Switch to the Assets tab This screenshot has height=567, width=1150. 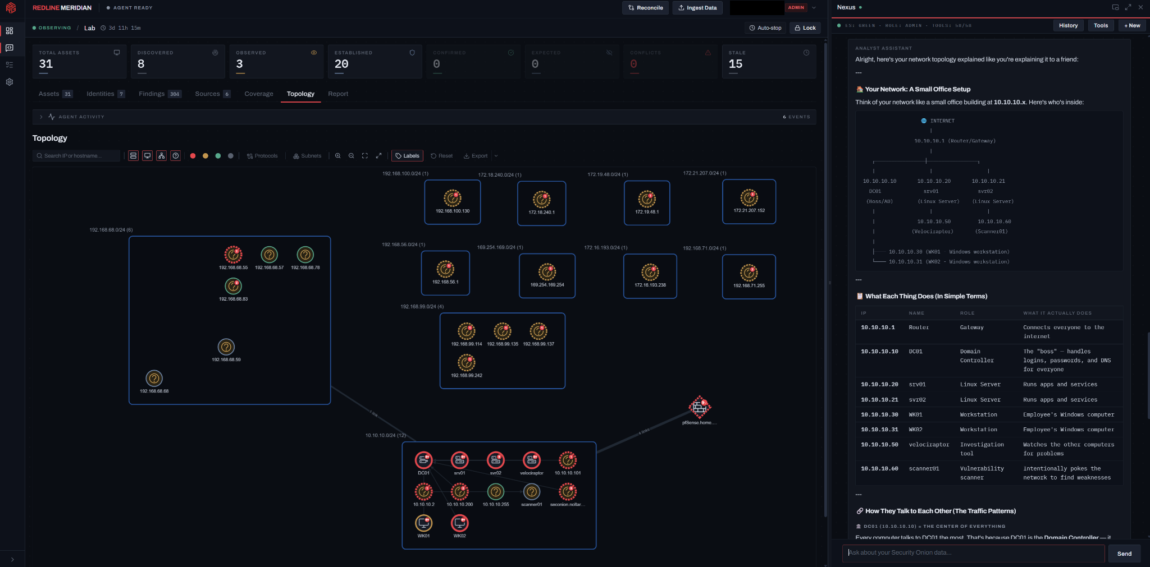coord(56,94)
